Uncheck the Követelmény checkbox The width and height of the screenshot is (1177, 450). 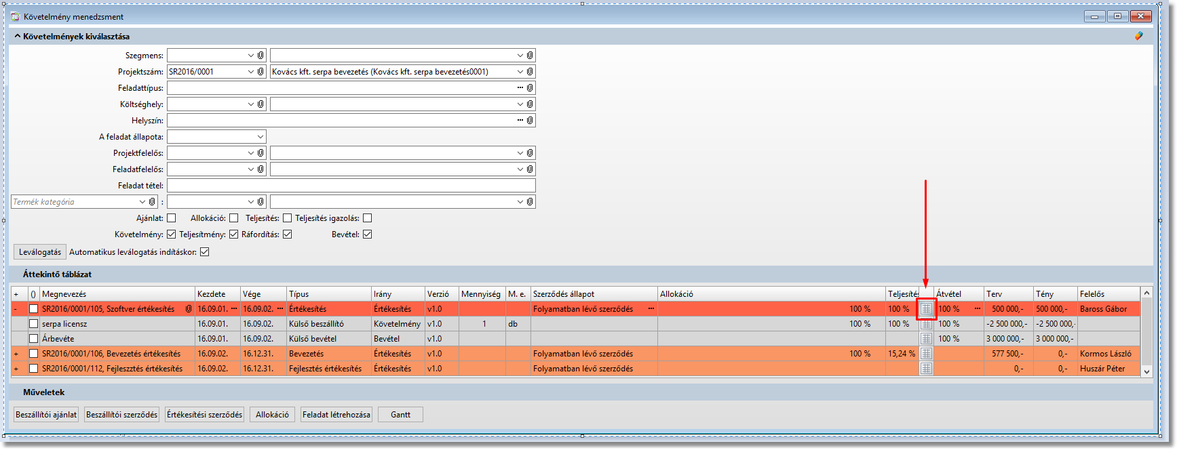172,234
